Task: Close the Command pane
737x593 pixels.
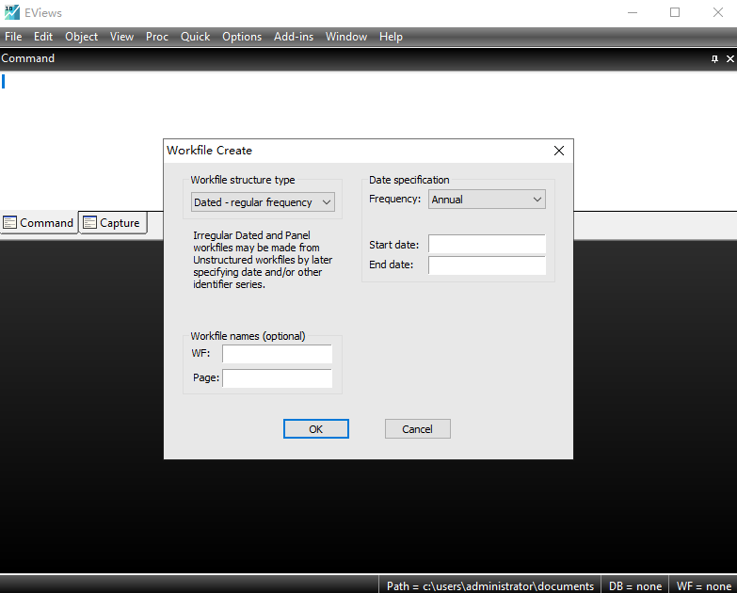Action: 730,58
